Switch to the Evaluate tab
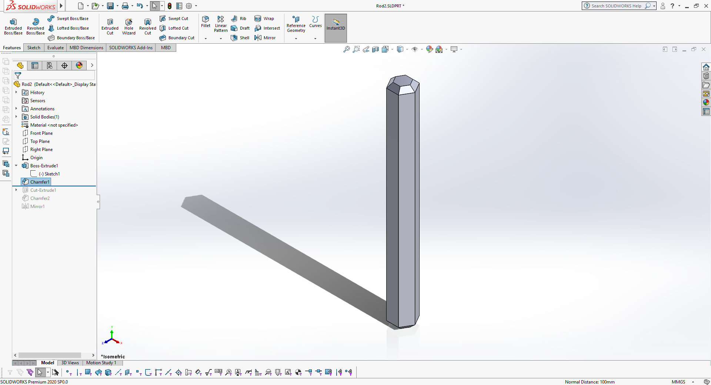The width and height of the screenshot is (711, 385). pos(56,48)
